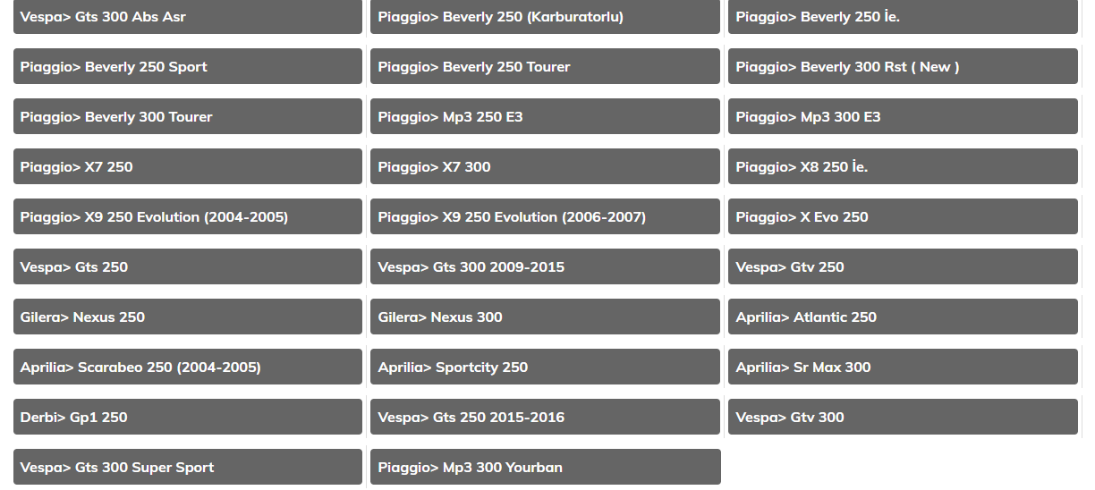The width and height of the screenshot is (1095, 490).
Task: Open Piaggio Beverly 250 Sport
Action: [188, 67]
